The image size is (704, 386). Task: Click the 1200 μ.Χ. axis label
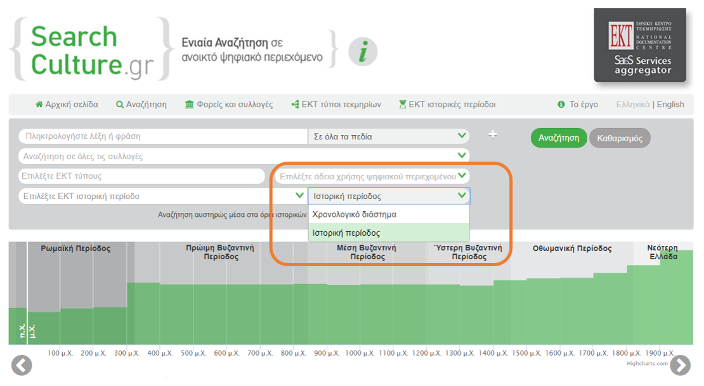(x=427, y=353)
